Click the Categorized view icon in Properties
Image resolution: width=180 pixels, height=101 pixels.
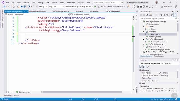(141, 67)
